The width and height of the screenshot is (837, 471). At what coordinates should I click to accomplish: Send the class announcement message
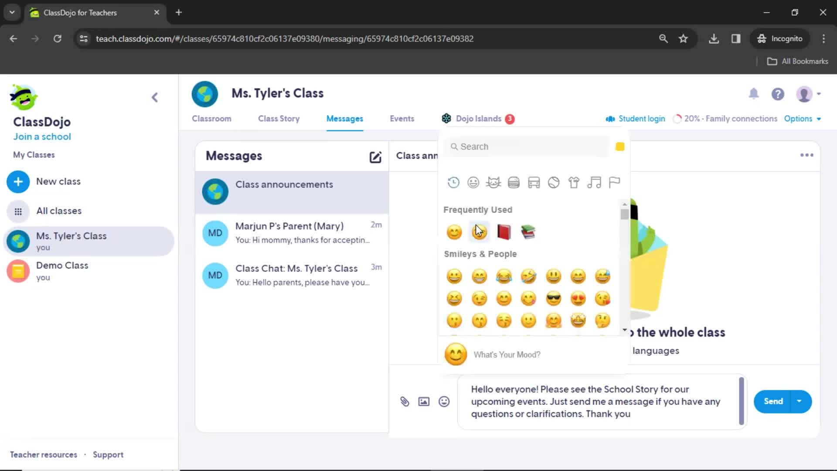(x=773, y=401)
